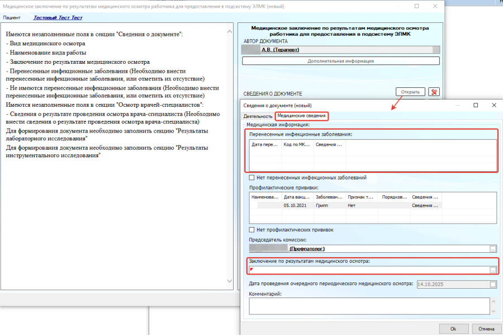
Task: Click the down arrow of the messages panel scrollbar
Action: 229,281
